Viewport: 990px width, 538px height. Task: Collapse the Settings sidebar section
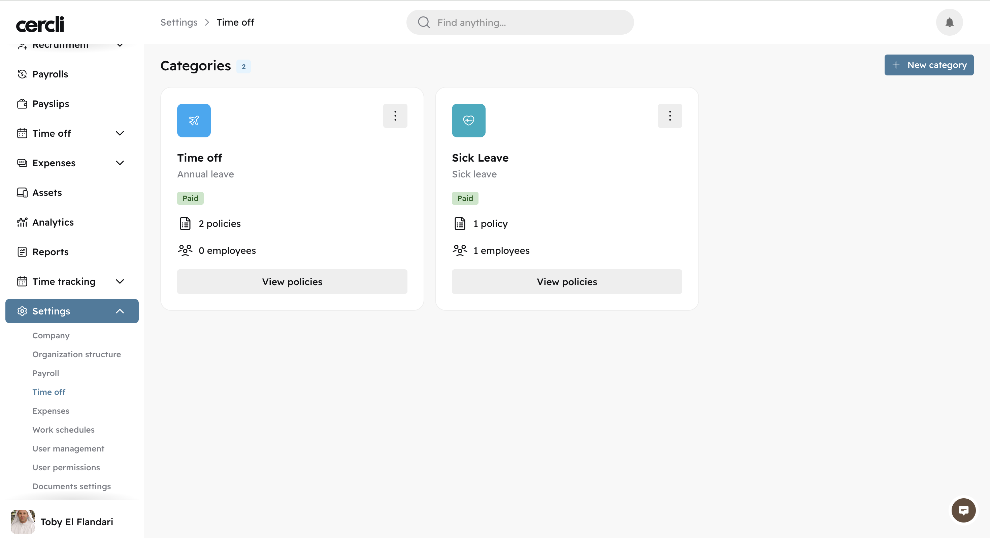tap(120, 311)
